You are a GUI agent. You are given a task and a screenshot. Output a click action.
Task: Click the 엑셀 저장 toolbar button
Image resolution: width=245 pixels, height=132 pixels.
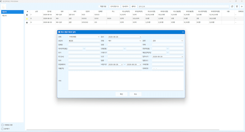(103, 6)
